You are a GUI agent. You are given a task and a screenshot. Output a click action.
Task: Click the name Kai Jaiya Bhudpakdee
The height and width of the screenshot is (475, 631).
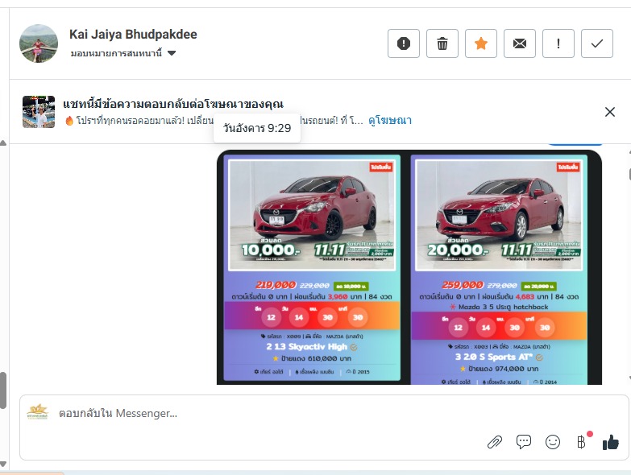tap(133, 34)
